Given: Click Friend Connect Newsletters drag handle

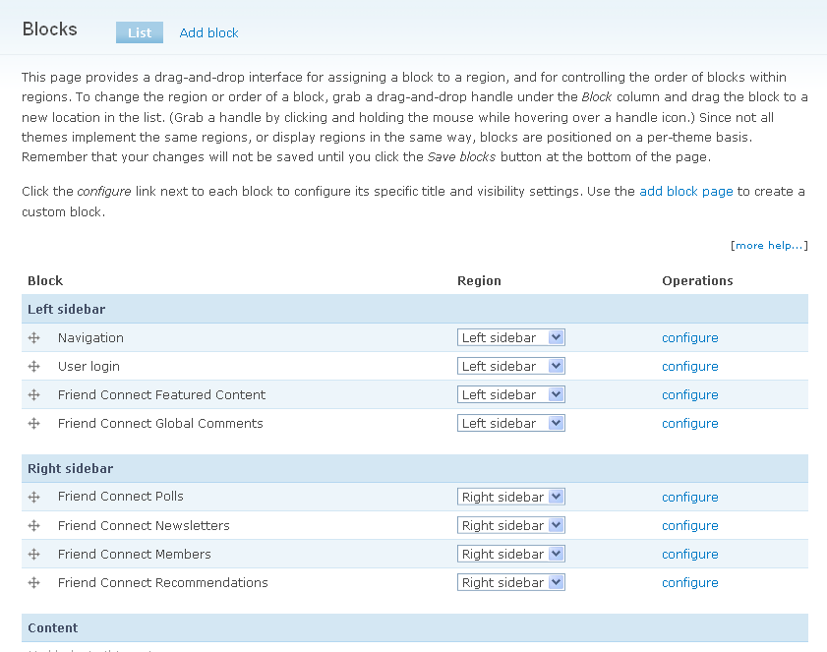Looking at the screenshot, I should [33, 525].
